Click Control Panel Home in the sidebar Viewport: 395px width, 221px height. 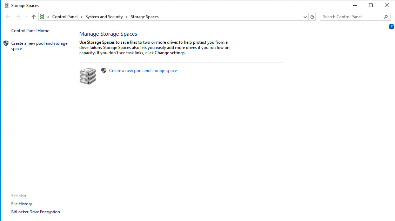(x=30, y=30)
